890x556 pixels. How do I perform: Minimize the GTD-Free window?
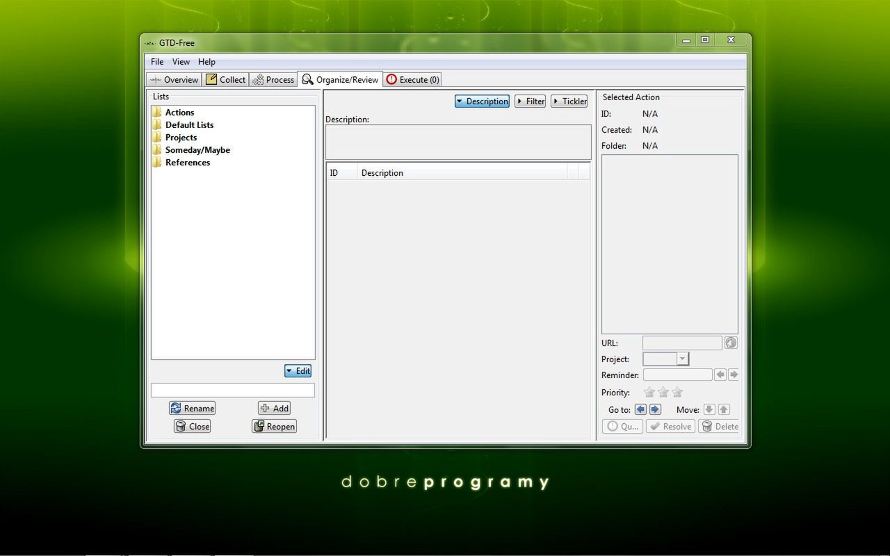tap(686, 40)
